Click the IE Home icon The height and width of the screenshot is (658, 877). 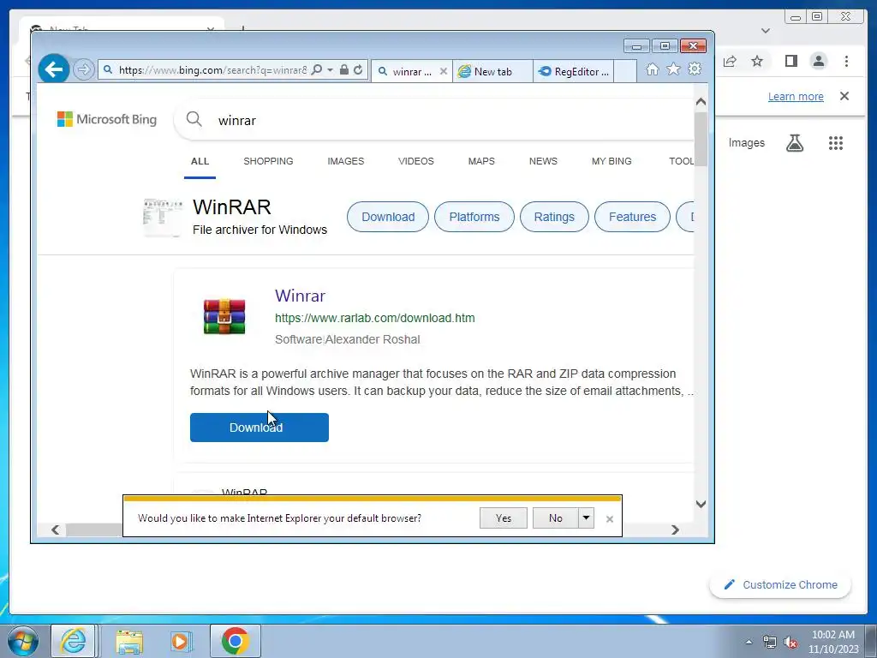click(652, 69)
